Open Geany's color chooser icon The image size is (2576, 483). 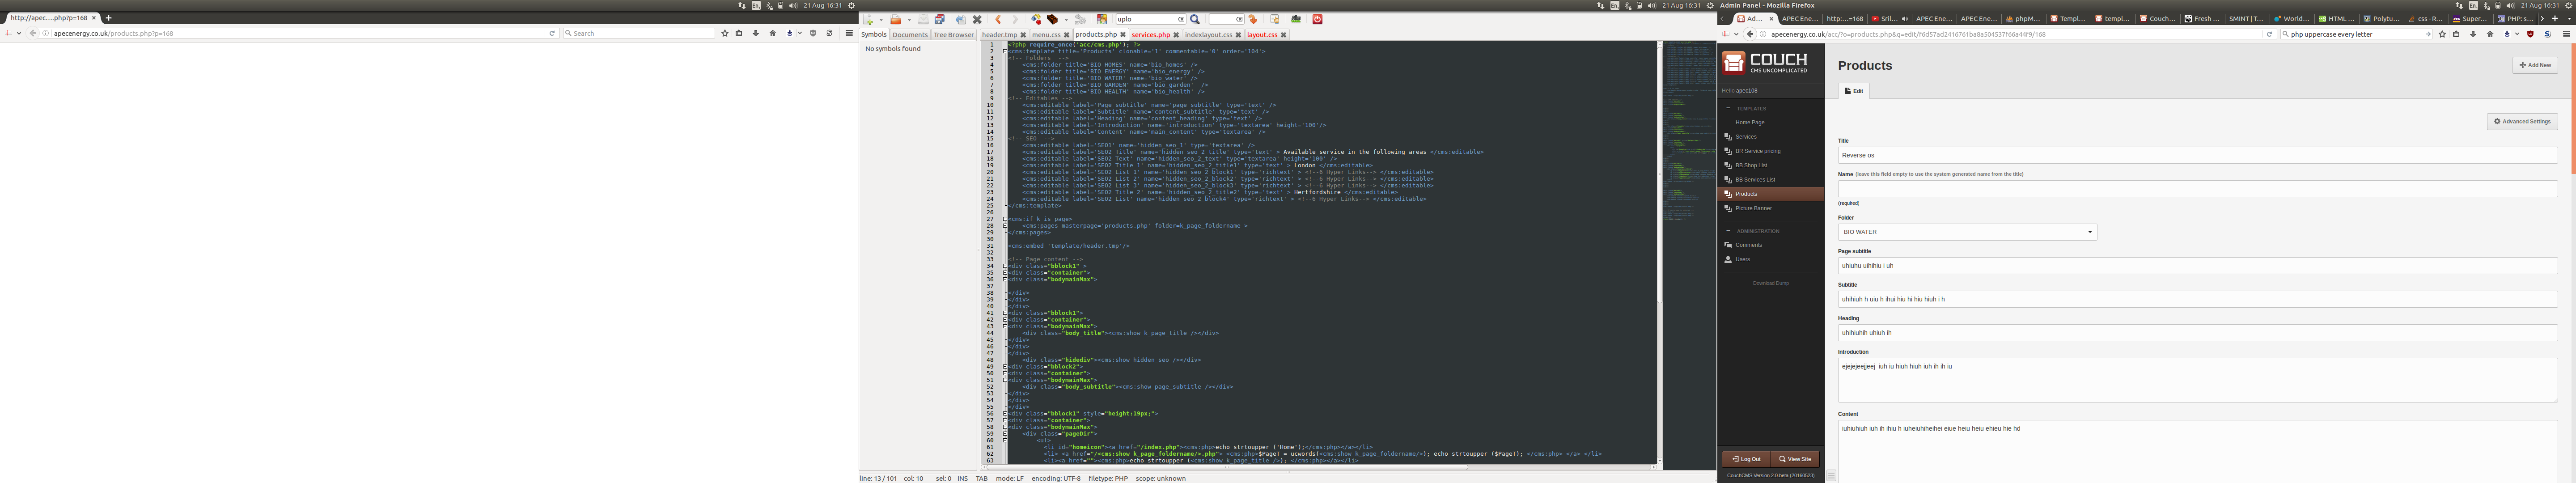[x=1102, y=19]
